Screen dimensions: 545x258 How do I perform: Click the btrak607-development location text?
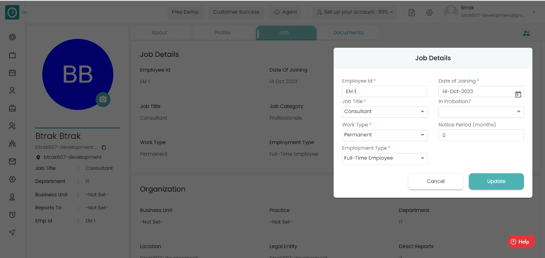point(73,157)
